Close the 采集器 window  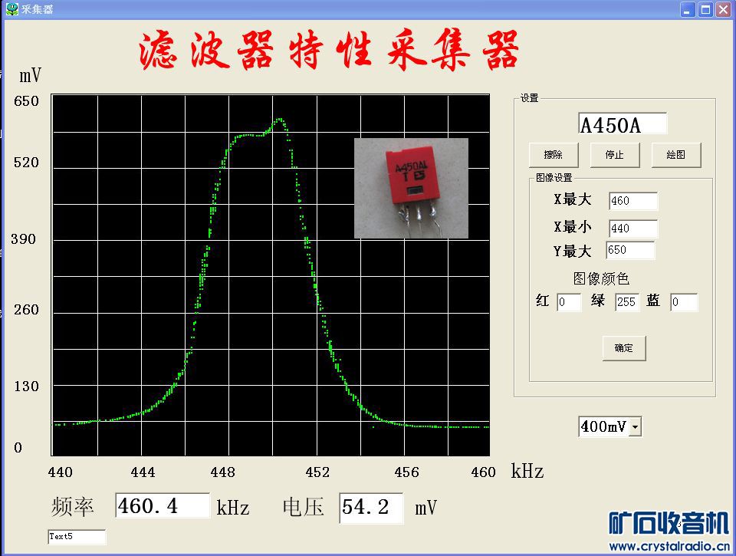pyautogui.click(x=723, y=9)
